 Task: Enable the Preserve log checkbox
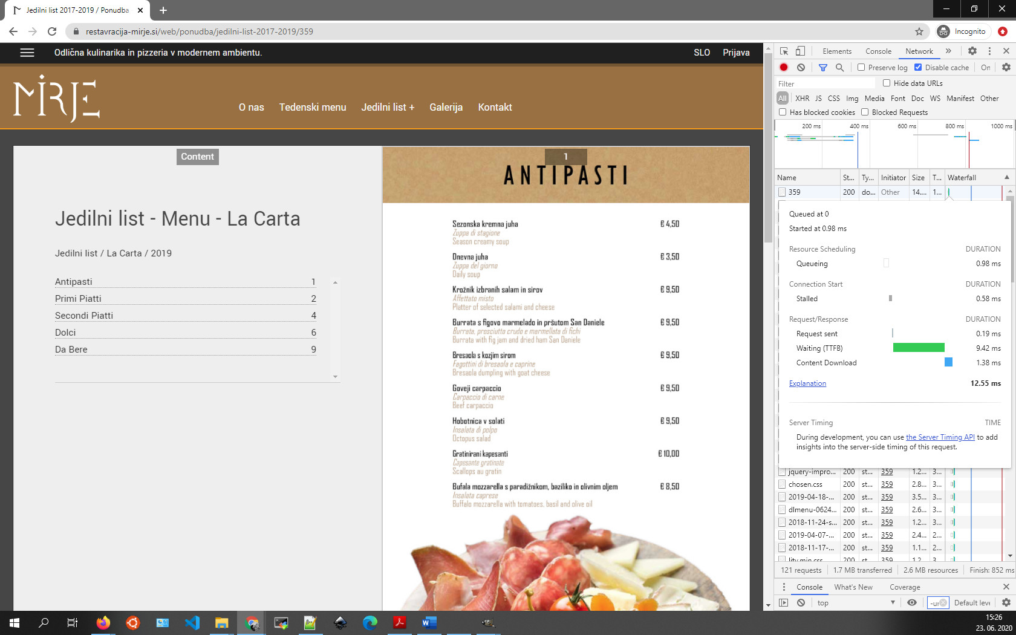pos(861,68)
